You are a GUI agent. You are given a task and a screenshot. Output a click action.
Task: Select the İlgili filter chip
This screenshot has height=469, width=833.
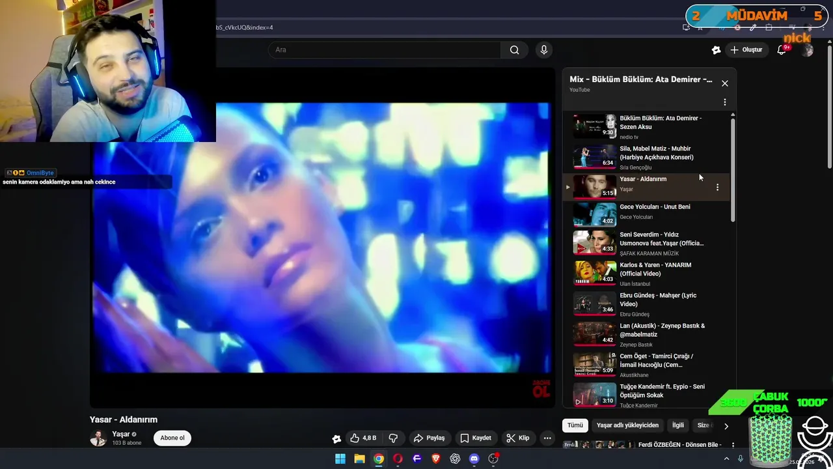tap(678, 425)
